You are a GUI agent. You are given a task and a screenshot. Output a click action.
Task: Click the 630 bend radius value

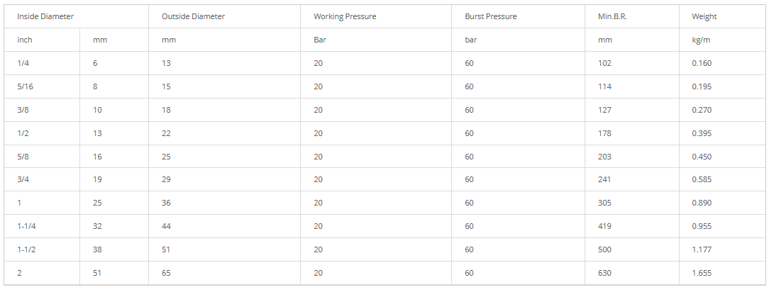604,273
